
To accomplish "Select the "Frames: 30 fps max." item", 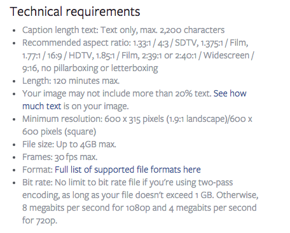I will pyautogui.click(x=60, y=157).
